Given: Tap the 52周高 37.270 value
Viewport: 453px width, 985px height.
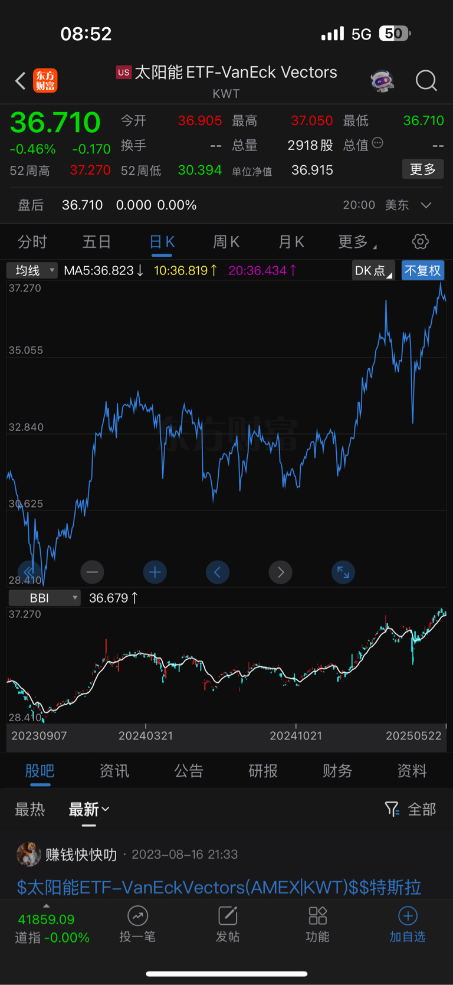Looking at the screenshot, I should (90, 170).
